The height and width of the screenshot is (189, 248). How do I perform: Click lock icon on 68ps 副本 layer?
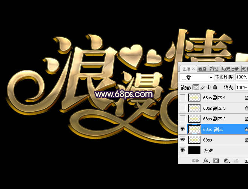pyautogui.click(x=246, y=129)
